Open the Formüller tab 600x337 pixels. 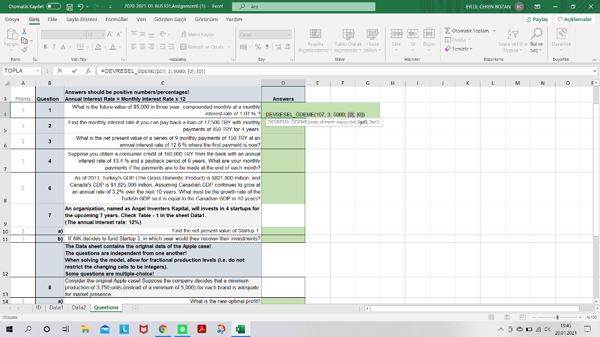pos(117,19)
